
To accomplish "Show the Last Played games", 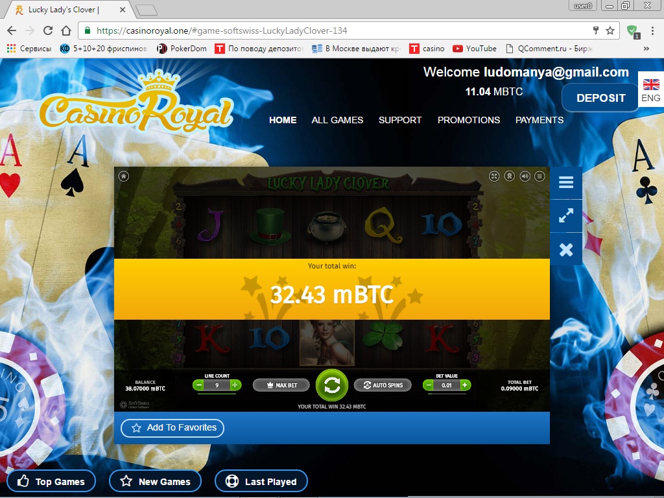I will pos(261,482).
